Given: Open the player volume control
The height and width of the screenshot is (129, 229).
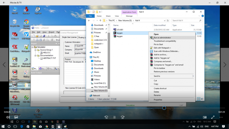Looking at the screenshot, I should 8,117.
